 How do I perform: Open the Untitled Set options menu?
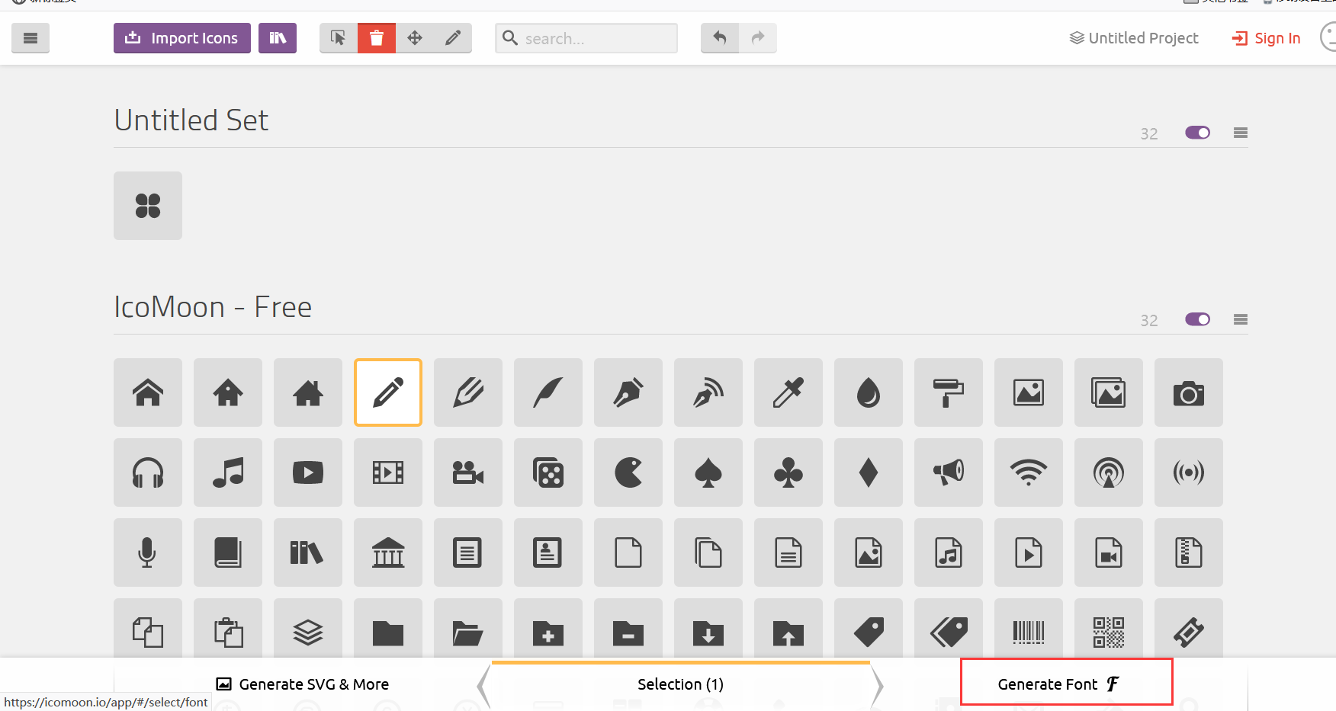[x=1241, y=132]
